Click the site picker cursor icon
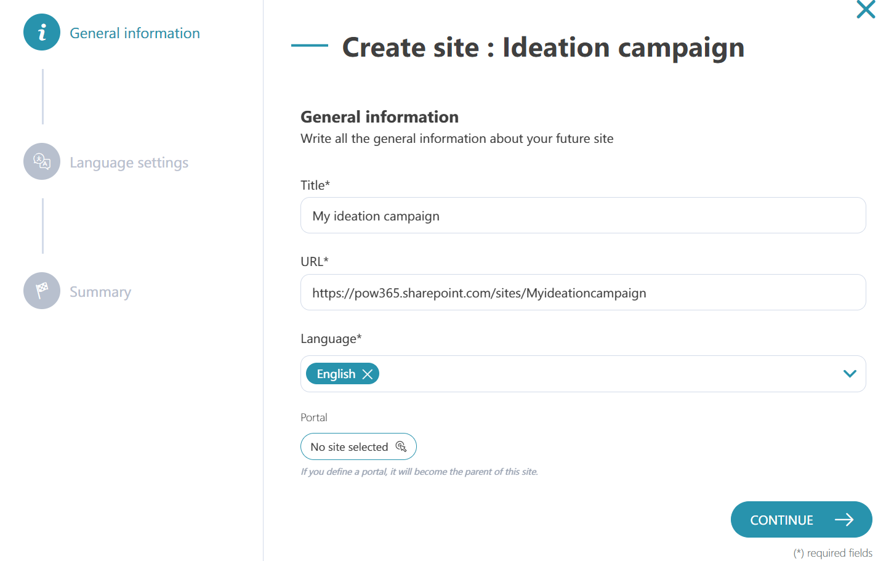This screenshot has height=561, width=886. (x=401, y=446)
